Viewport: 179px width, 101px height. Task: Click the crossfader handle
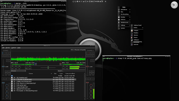point(48,68)
